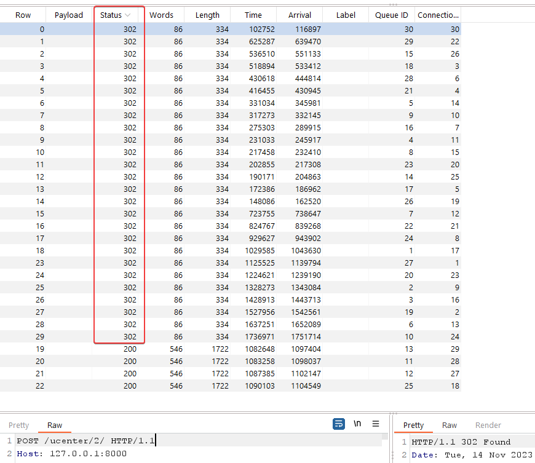The image size is (535, 463).
Task: Select the row with time 416455
Action: pos(231,90)
